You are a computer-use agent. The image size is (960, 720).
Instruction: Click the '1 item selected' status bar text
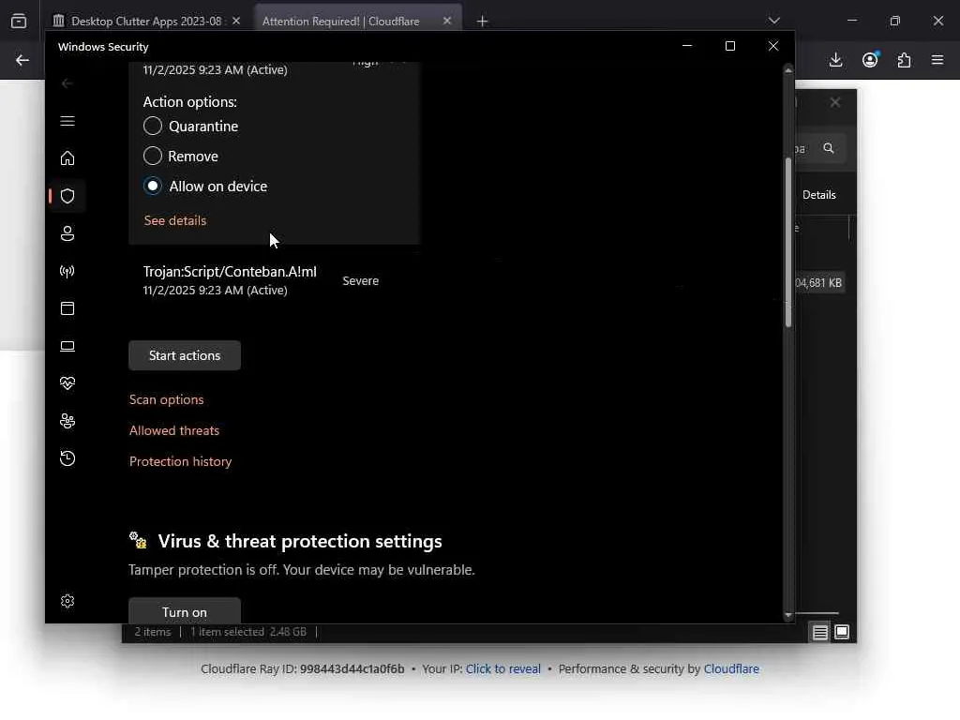(x=227, y=632)
